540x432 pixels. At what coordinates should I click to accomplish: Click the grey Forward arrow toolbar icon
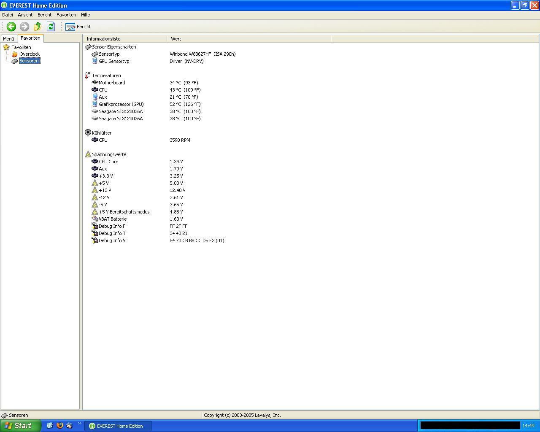tap(24, 27)
